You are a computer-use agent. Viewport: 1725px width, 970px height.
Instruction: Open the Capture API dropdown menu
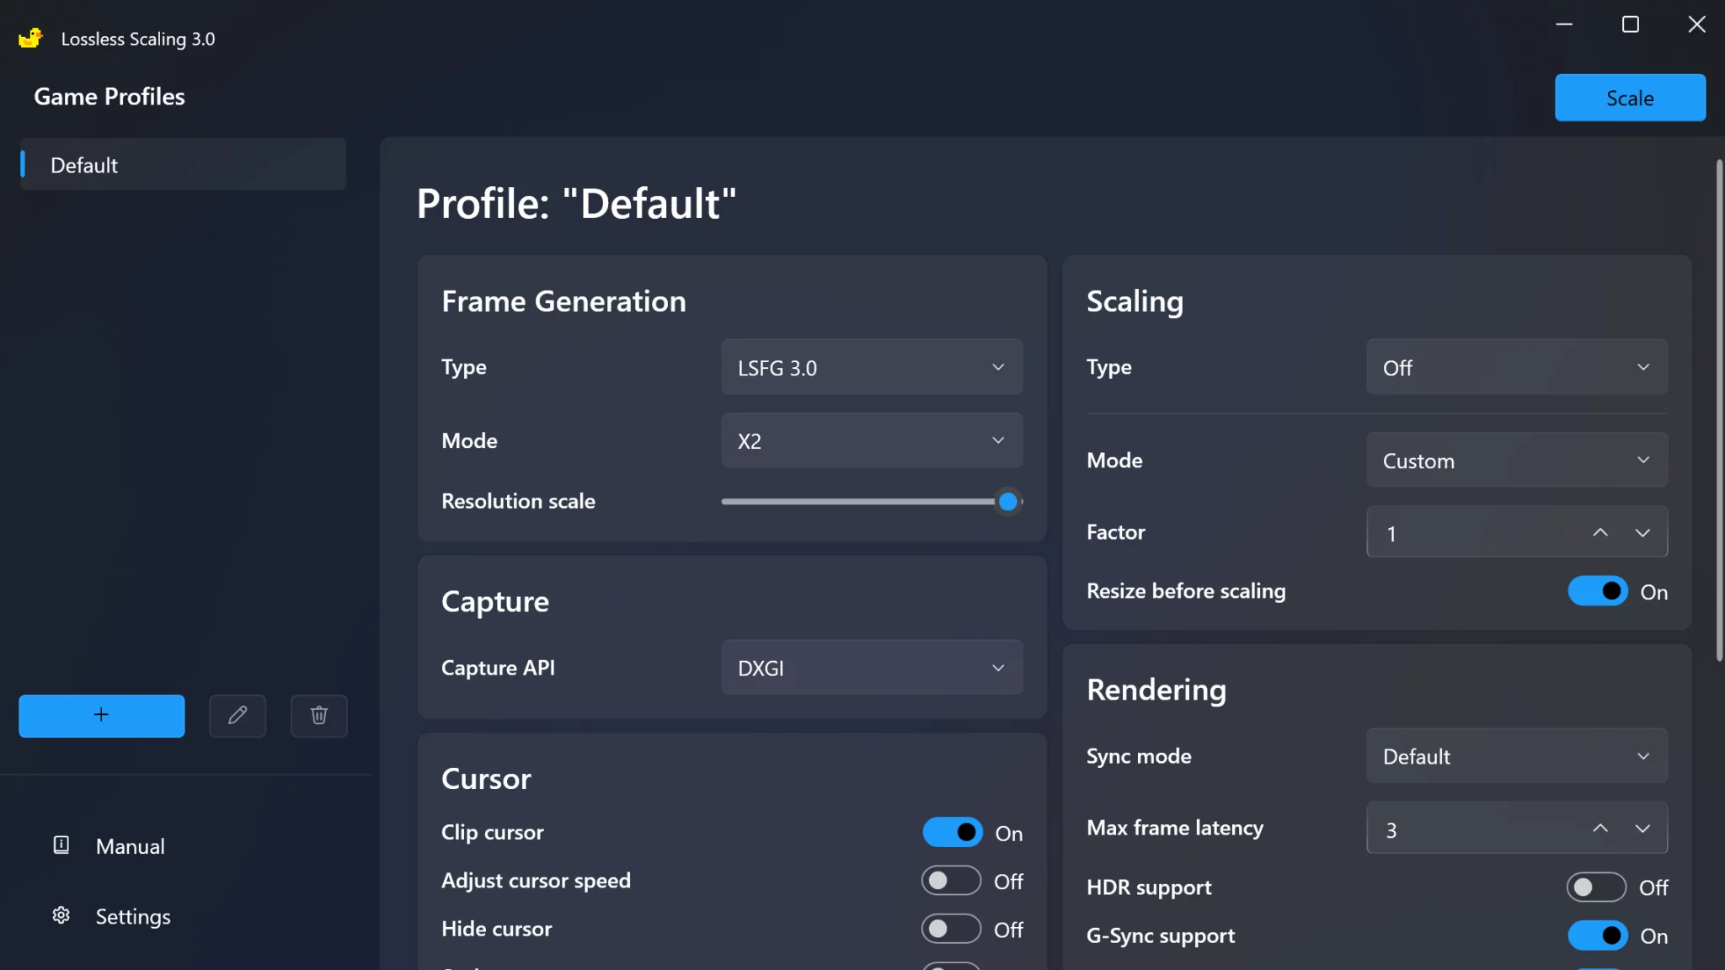(x=871, y=667)
